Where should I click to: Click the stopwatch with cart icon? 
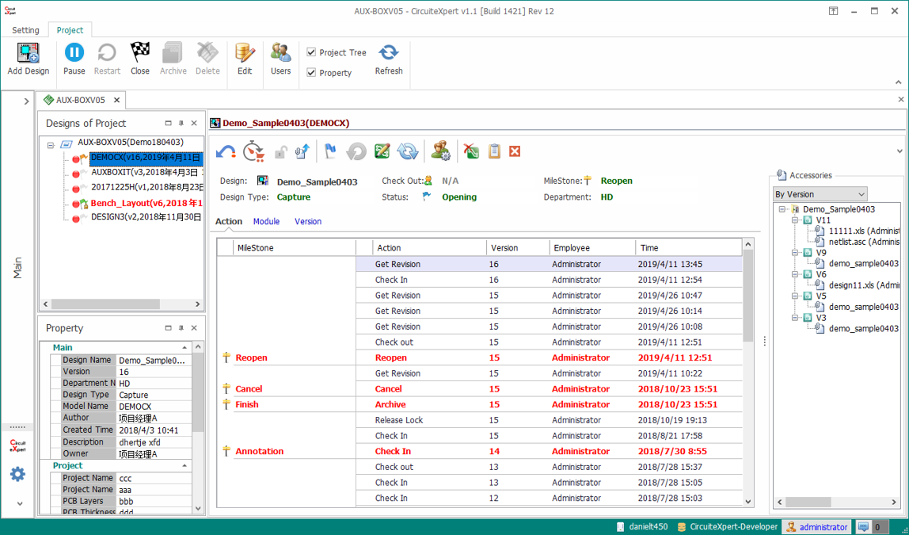[253, 151]
